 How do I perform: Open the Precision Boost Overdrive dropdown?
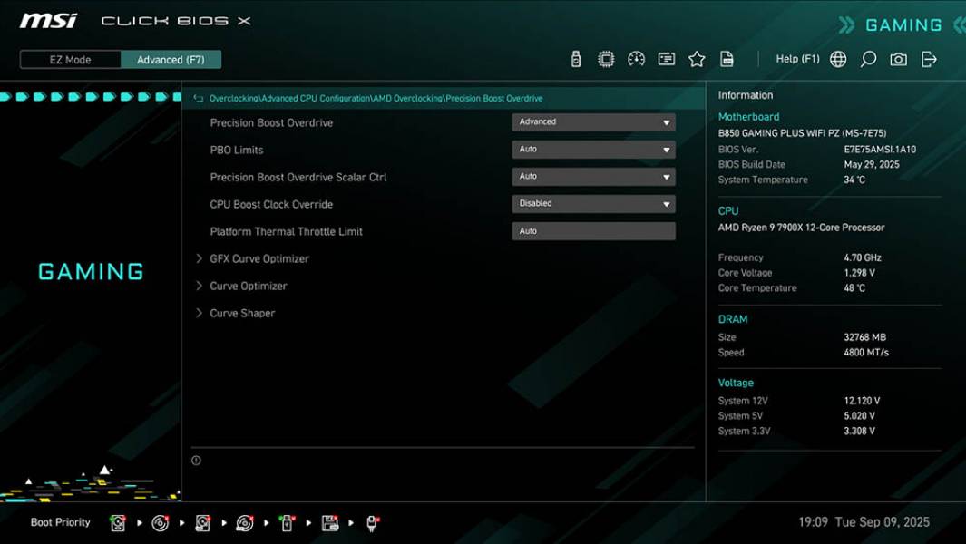(594, 121)
